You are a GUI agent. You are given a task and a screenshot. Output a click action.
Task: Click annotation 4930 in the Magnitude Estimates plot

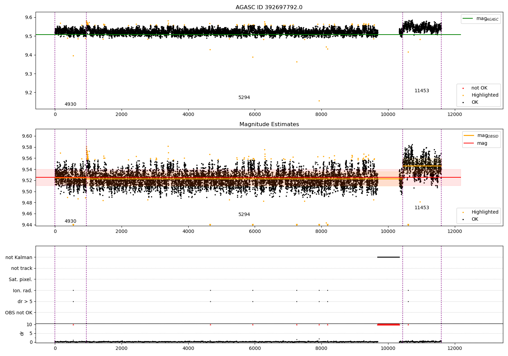pyautogui.click(x=70, y=221)
